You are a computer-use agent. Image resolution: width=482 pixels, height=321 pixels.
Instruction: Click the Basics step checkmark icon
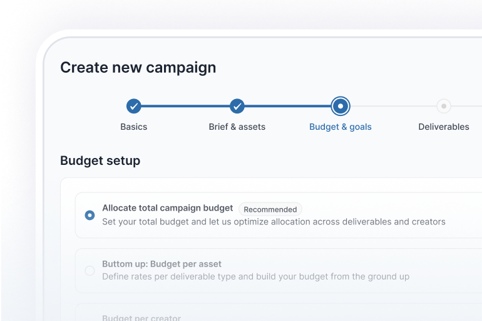133,106
